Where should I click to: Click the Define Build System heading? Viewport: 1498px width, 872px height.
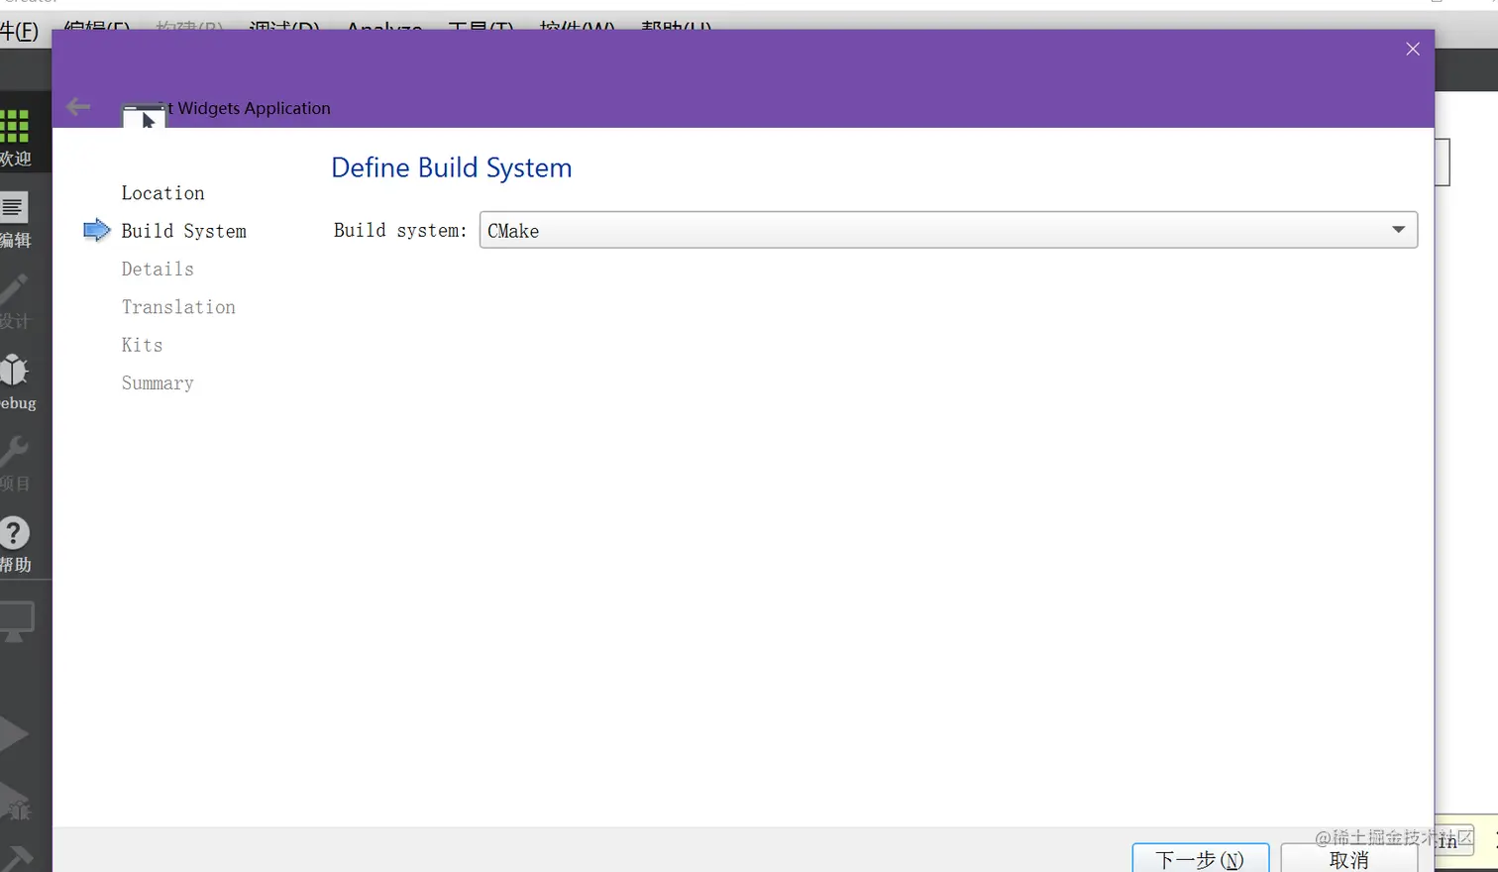click(451, 167)
